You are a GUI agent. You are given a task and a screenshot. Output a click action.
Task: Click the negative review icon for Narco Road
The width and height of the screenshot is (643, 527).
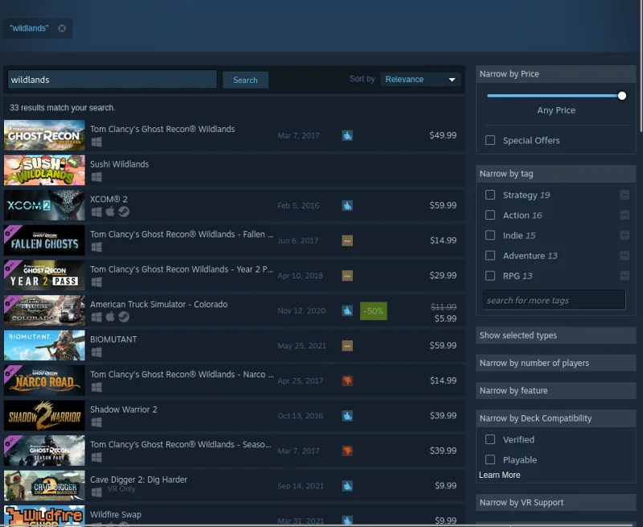(x=347, y=381)
